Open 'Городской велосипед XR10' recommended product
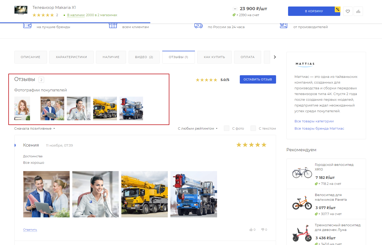Screen dimensions: 382x245 334,167
